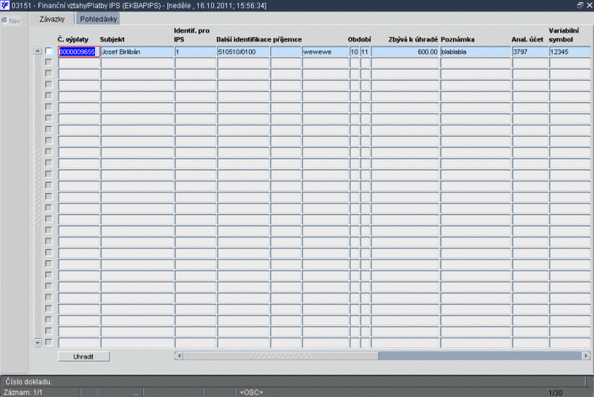The width and height of the screenshot is (594, 397).
Task: Click the vertical record scrollbar track
Action: (x=38, y=196)
